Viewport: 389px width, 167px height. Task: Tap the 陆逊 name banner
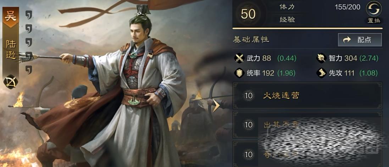click(11, 50)
